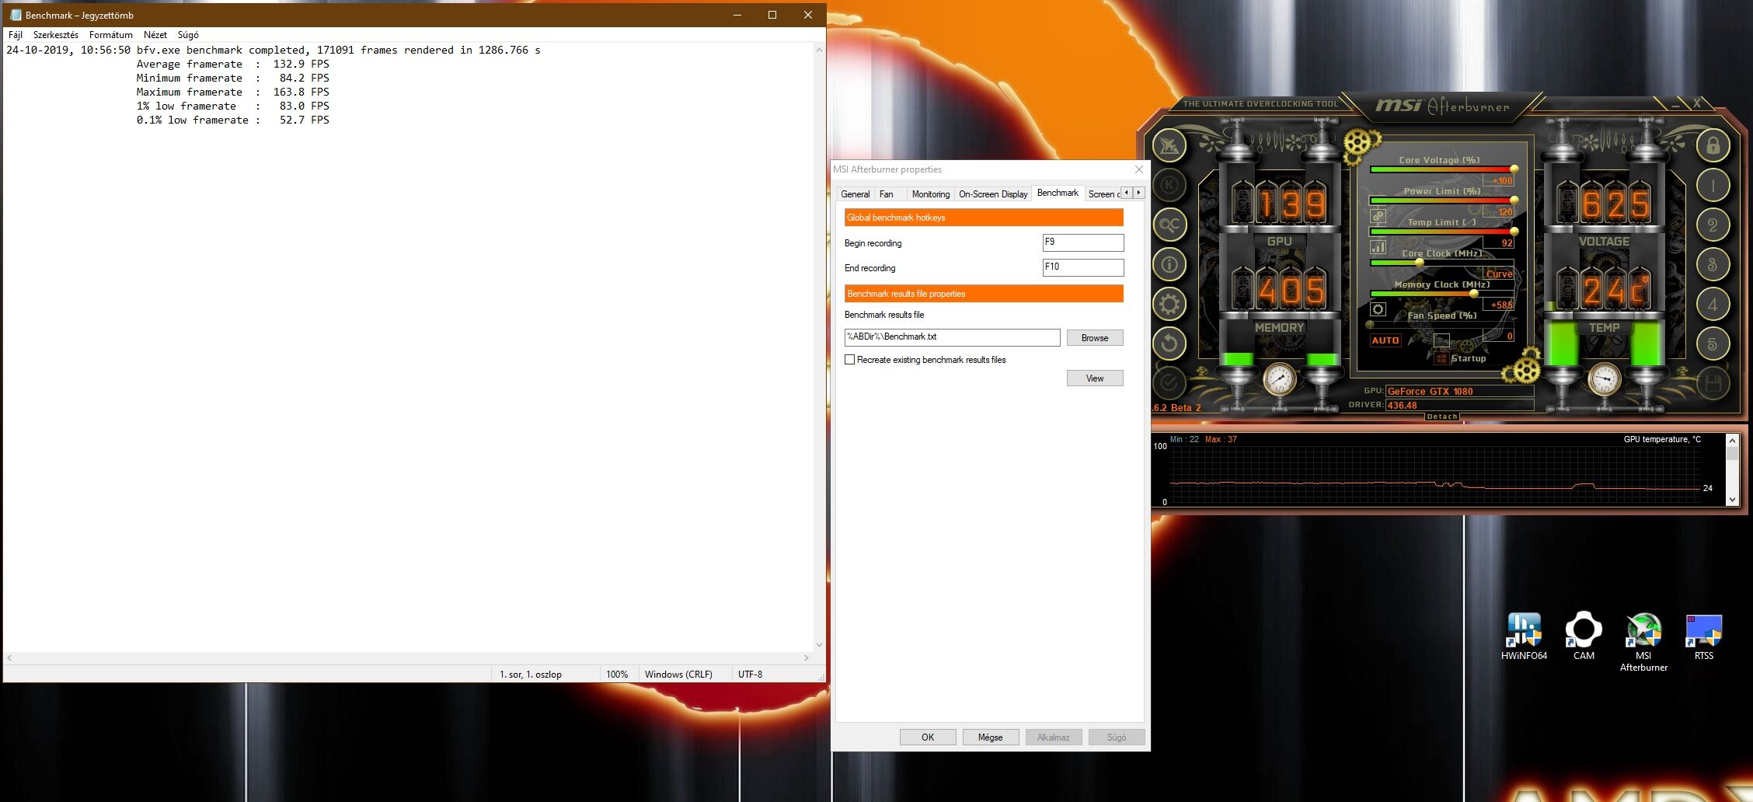Viewport: 1753px width, 802px height.
Task: Save profile using the floppy disk button
Action: pyautogui.click(x=1713, y=383)
